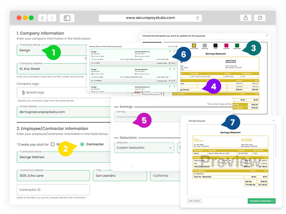
Task: Delete the first paystub card via trash icon
Action: 174,51
